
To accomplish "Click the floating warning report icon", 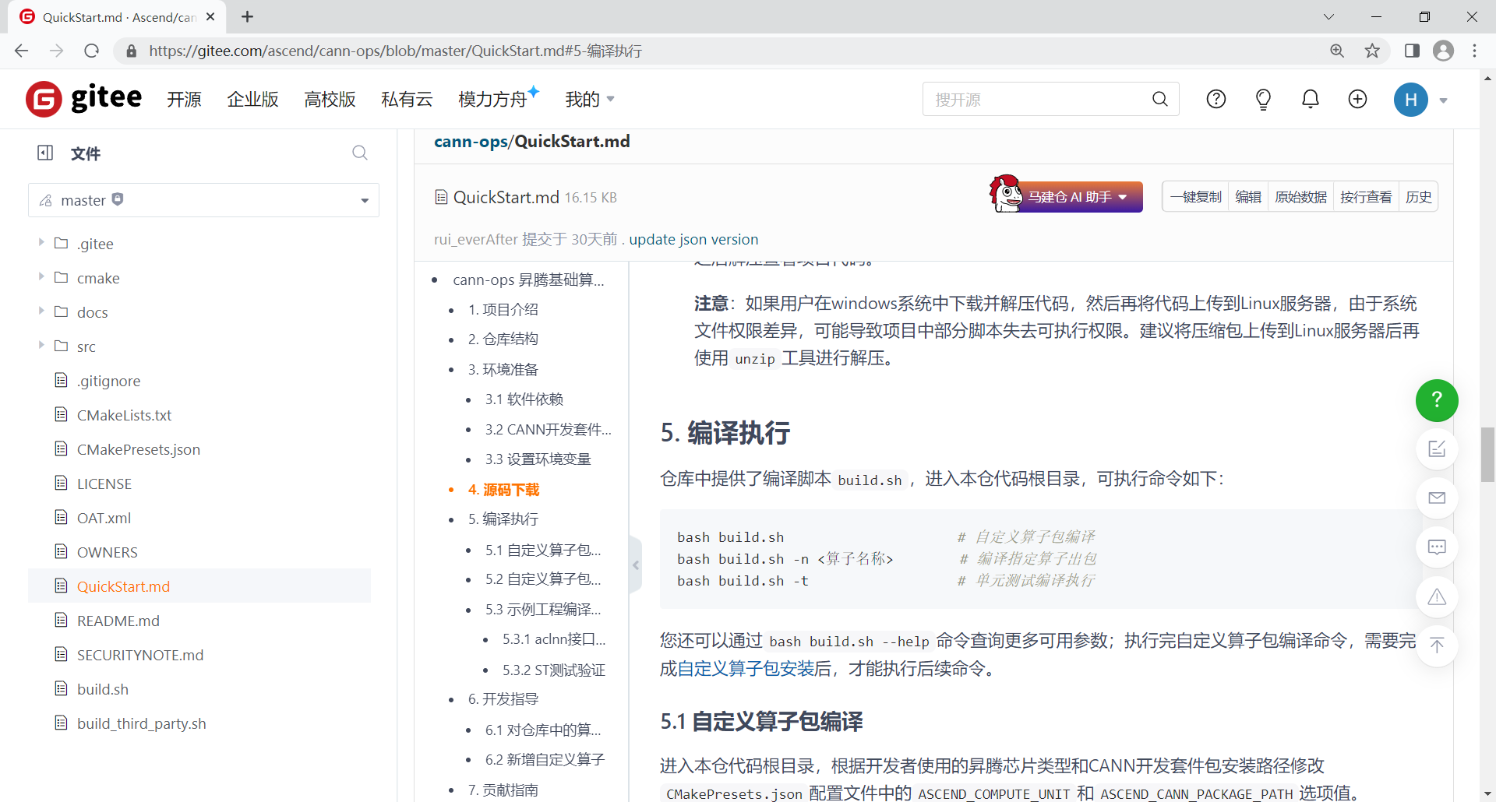I will [x=1437, y=596].
